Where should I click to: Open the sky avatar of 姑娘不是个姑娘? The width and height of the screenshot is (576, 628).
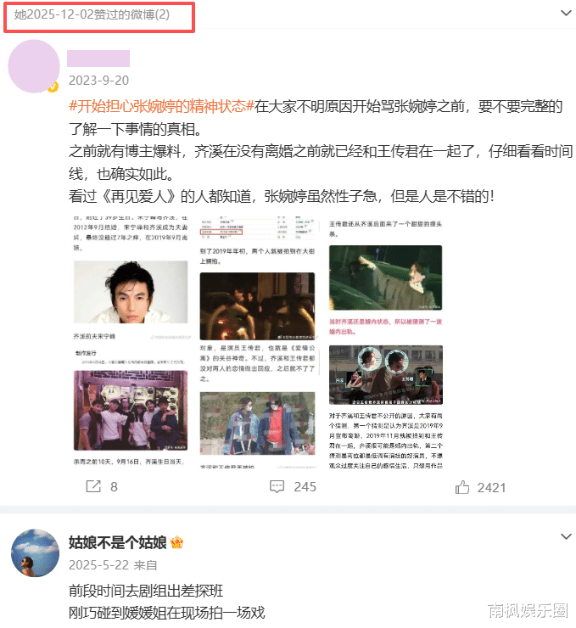36,553
